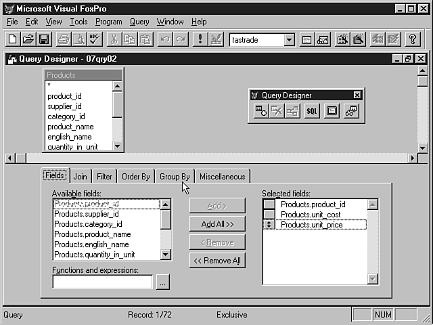
Task: Click the Open folder toolbar icon
Action: point(28,39)
